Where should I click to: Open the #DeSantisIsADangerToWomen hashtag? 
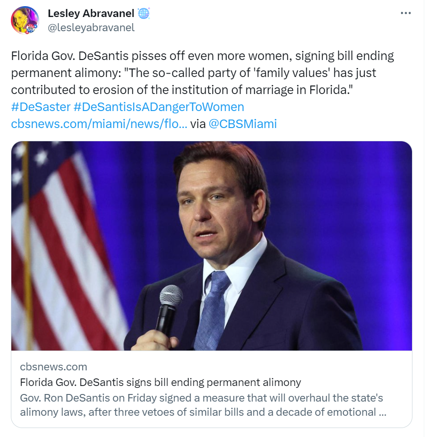click(159, 107)
